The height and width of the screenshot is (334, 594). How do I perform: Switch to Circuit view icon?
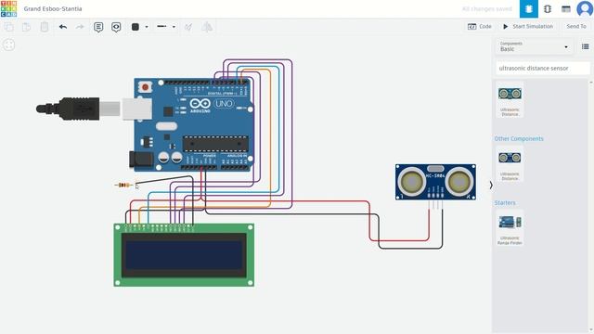pyautogui.click(x=529, y=8)
